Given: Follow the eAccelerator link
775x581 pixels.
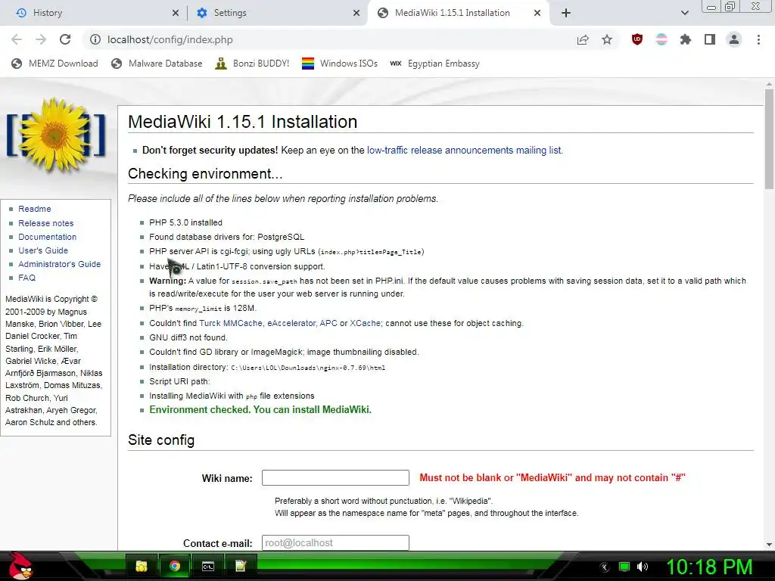Looking at the screenshot, I should coord(291,323).
